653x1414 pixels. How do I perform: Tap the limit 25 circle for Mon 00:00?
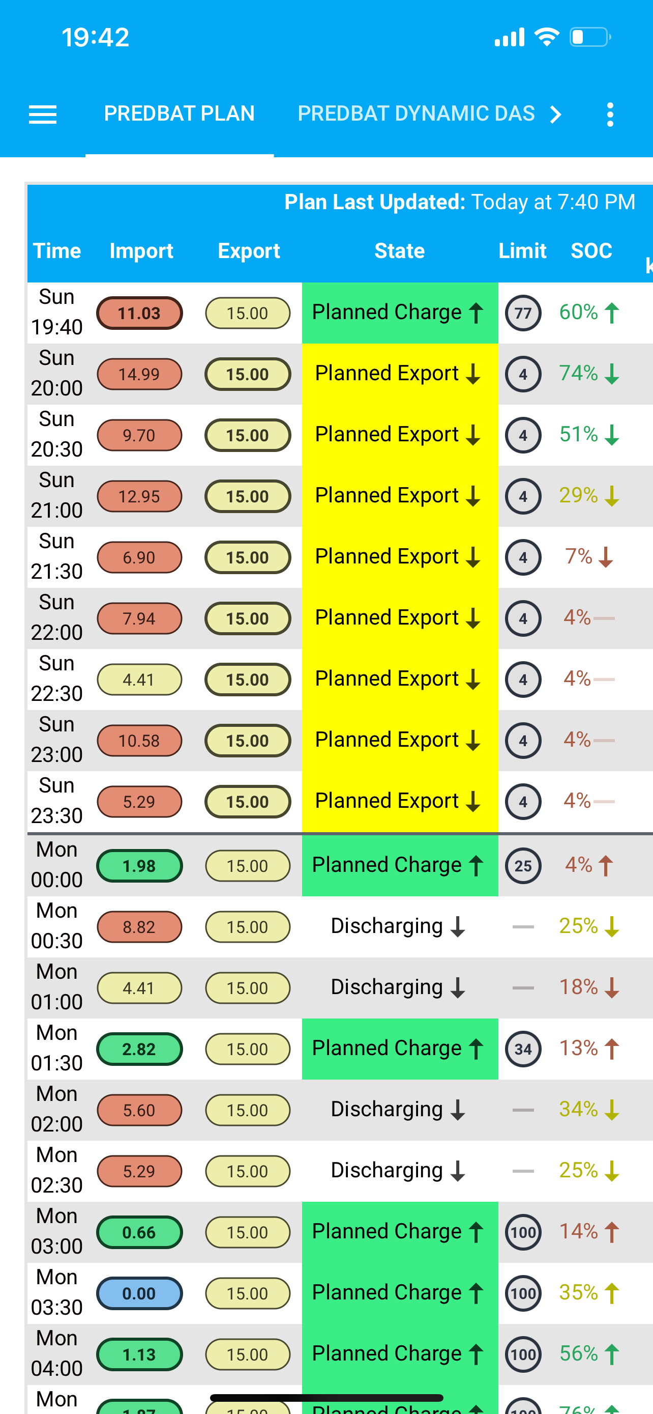pyautogui.click(x=522, y=866)
